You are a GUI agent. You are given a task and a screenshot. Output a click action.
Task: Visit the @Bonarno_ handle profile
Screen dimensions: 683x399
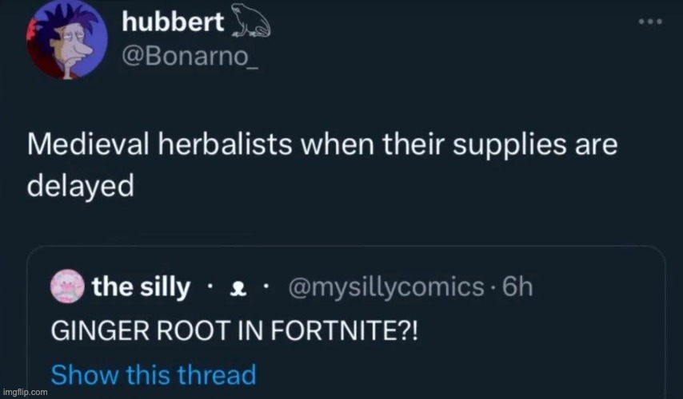(179, 58)
